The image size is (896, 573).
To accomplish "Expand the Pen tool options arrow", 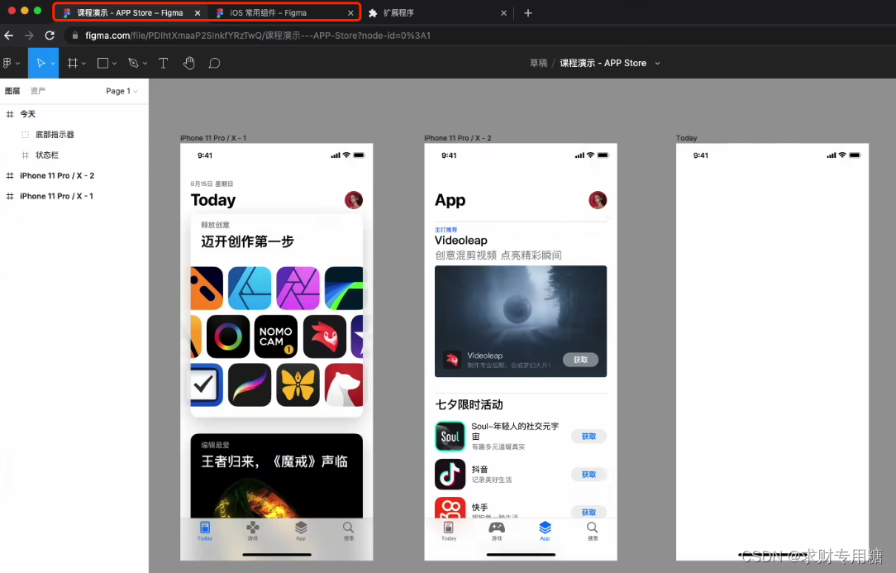I will 145,64.
